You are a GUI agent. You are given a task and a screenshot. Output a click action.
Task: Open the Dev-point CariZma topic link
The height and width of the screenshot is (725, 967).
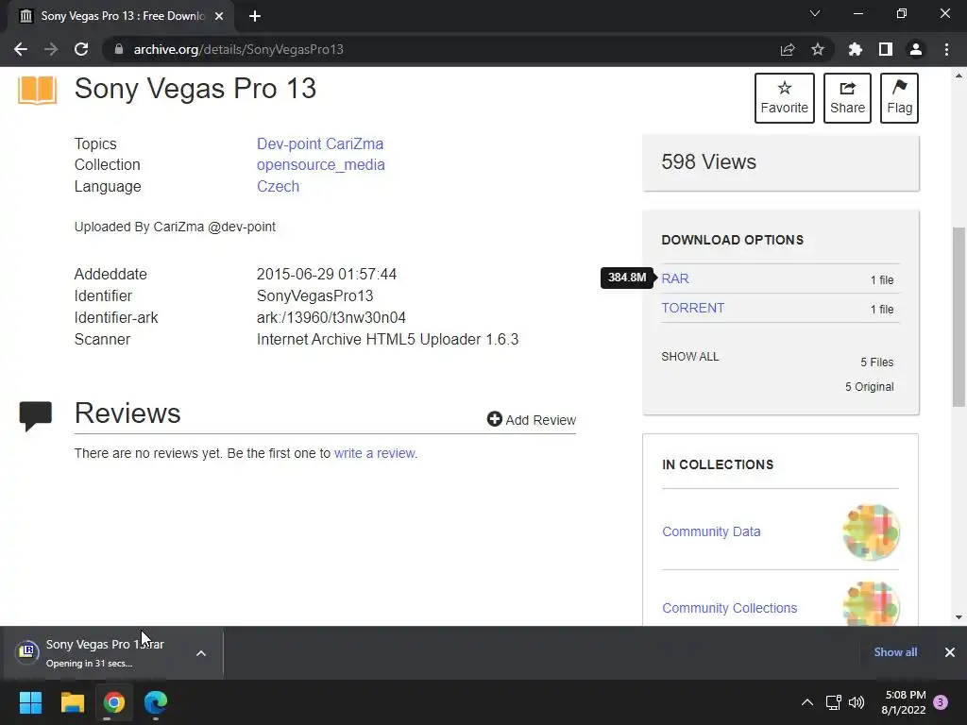(x=320, y=143)
